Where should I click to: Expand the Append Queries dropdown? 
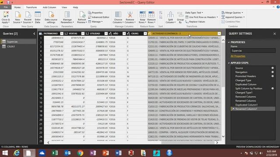pos(244,17)
